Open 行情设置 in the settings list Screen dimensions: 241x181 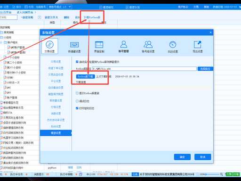[x=56, y=107]
